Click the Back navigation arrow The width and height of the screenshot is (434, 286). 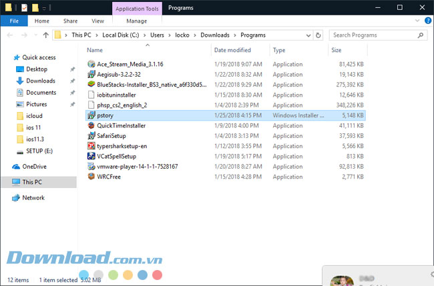[10, 35]
